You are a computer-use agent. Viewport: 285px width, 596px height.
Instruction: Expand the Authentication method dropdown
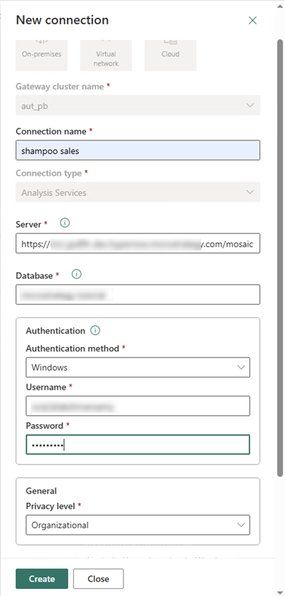point(138,367)
